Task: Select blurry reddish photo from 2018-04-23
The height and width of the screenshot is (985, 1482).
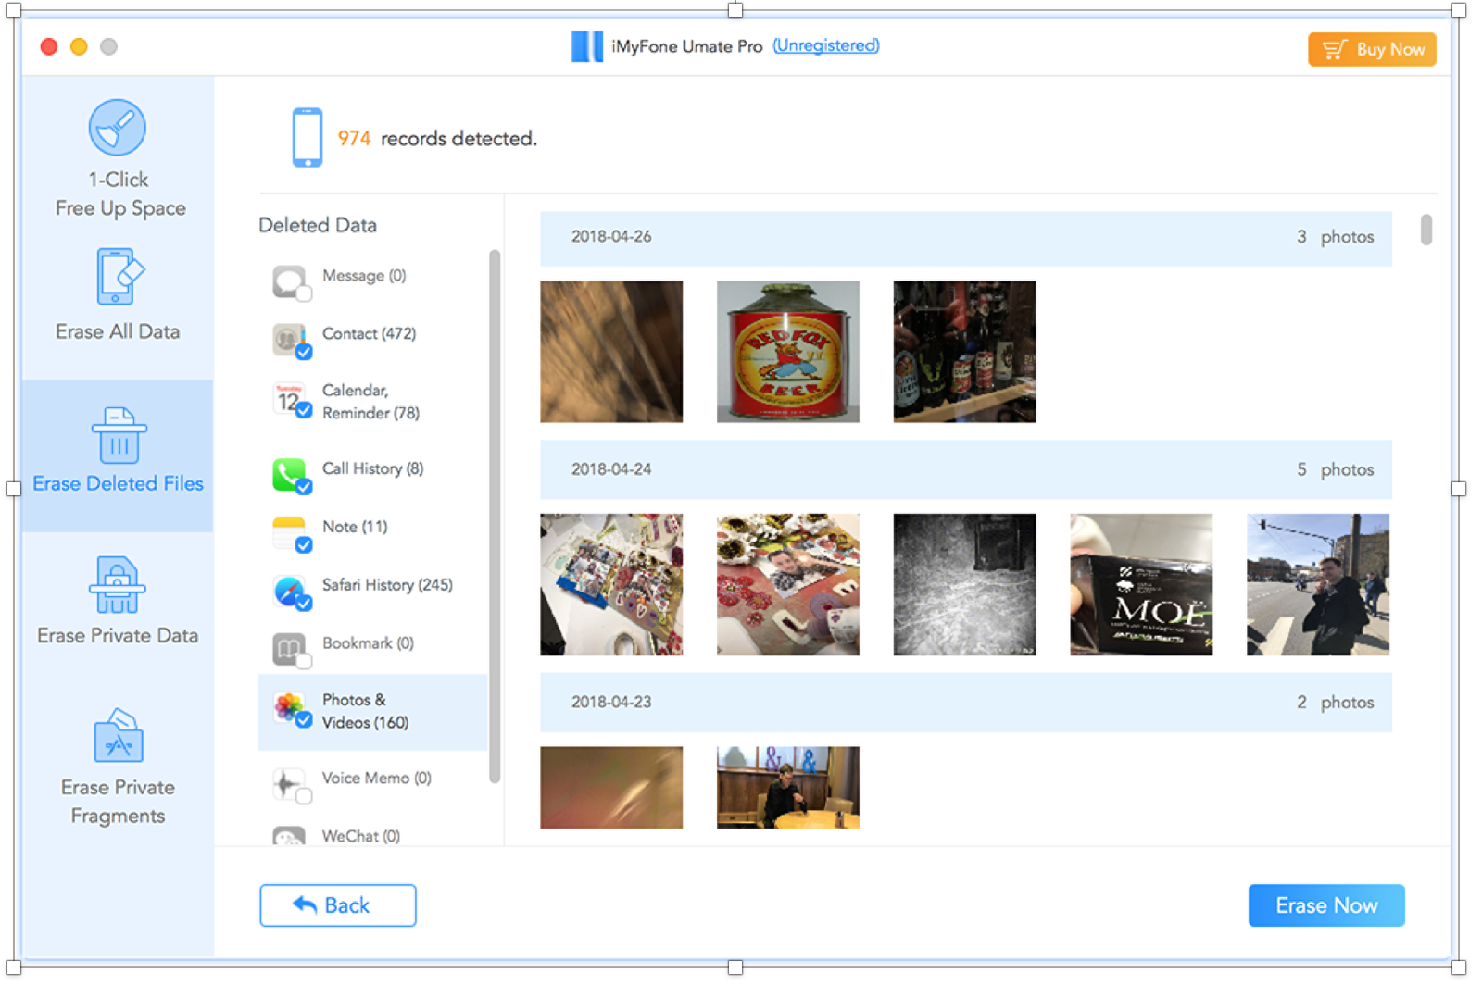Action: (x=611, y=787)
